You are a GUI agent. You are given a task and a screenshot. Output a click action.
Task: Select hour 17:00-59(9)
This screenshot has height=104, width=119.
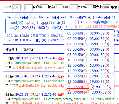pos(99,76)
